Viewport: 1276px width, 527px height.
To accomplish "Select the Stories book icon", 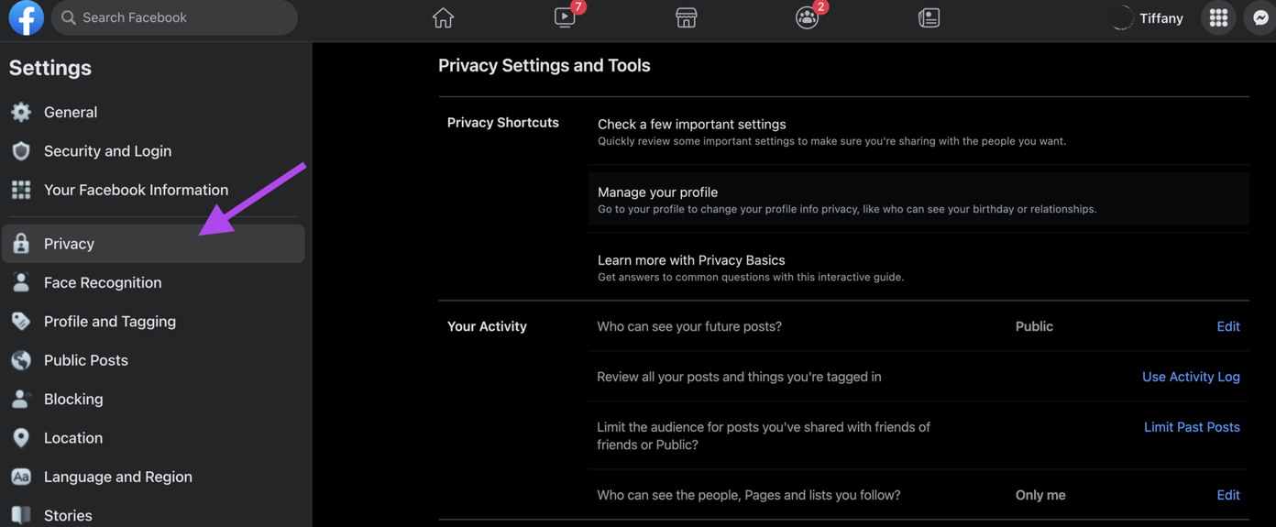I will click(21, 515).
